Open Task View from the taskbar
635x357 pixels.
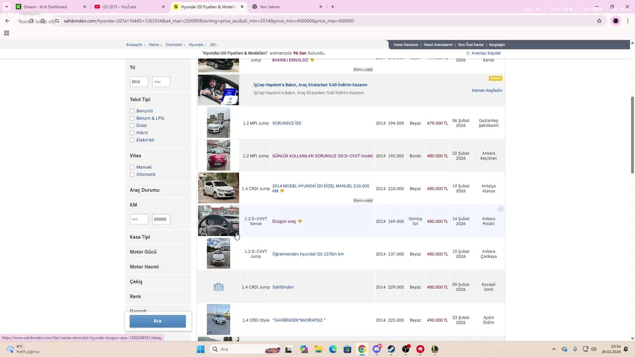tap(288, 349)
